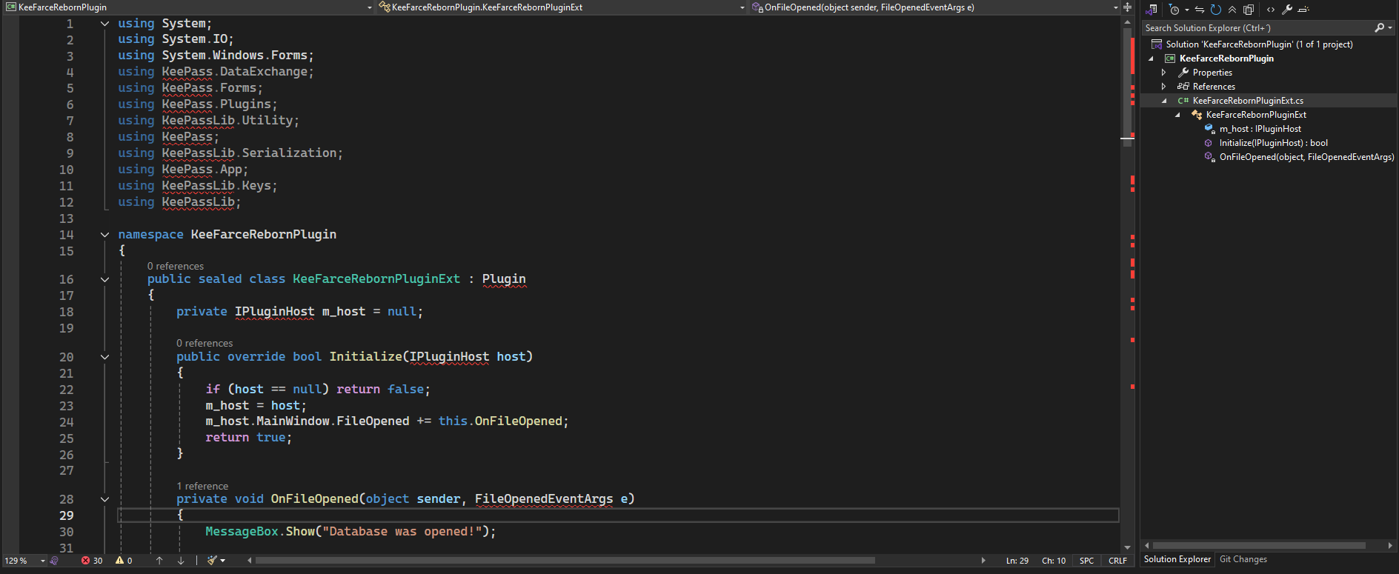1399x574 pixels.
Task: Collapse the using directives block at line 1
Action: 104,24
